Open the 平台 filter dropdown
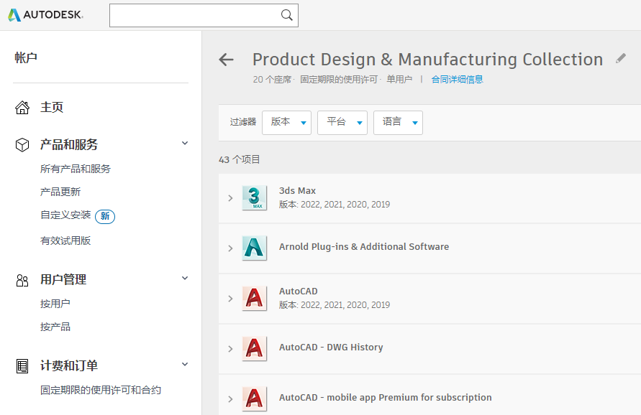 point(342,122)
